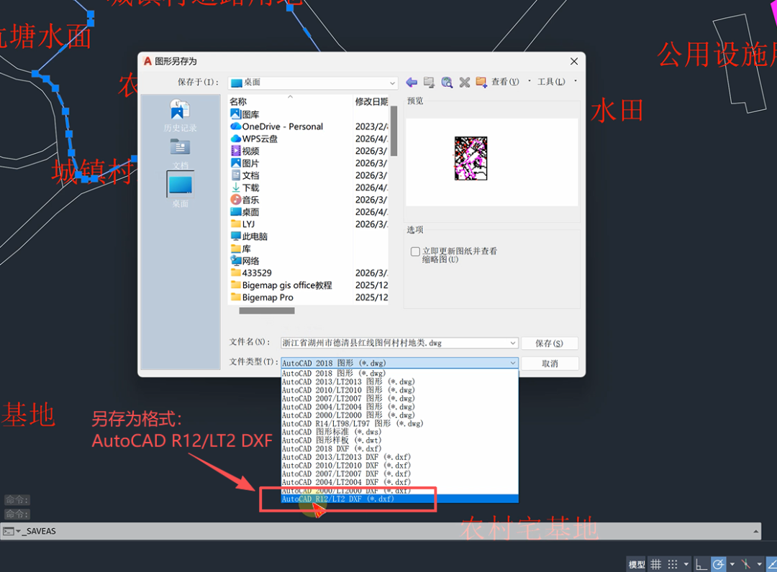This screenshot has width=777, height=572.
Task: Toggle snap mode dotted grid icon
Action: point(673,564)
